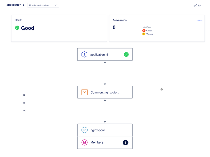Click the Edit pencil icon
This screenshot has height=157, width=210.
(x=195, y=6)
